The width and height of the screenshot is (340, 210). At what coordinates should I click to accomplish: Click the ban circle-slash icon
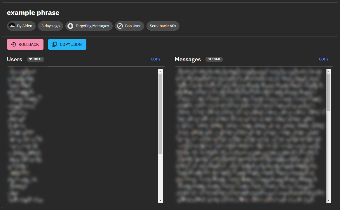coord(120,26)
